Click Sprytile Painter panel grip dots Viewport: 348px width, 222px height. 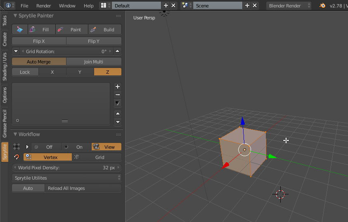[118, 16]
